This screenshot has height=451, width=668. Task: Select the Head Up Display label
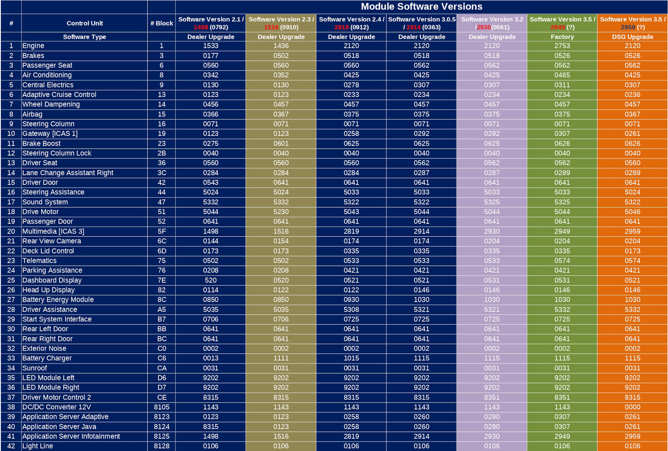click(48, 290)
